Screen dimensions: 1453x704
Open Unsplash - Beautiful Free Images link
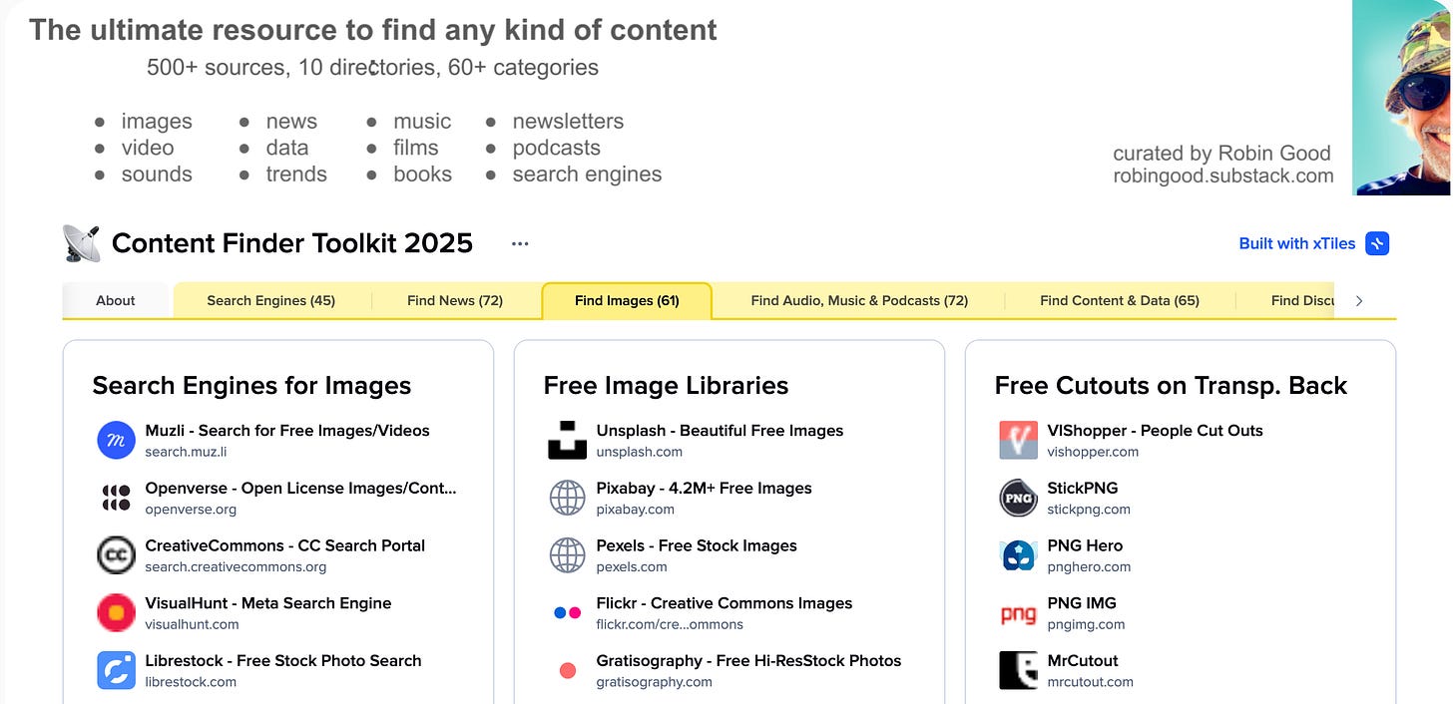[720, 431]
